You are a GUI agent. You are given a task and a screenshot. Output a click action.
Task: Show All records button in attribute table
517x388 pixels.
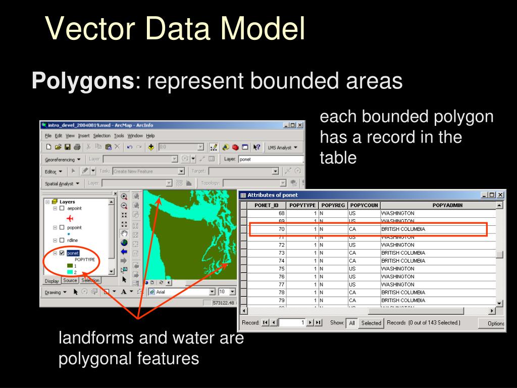(x=352, y=323)
